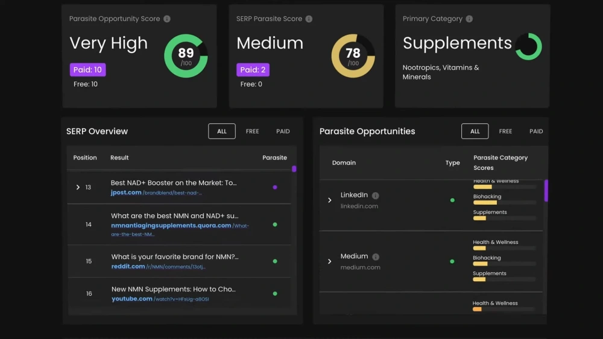Click the Result column header
The width and height of the screenshot is (603, 339).
click(119, 158)
